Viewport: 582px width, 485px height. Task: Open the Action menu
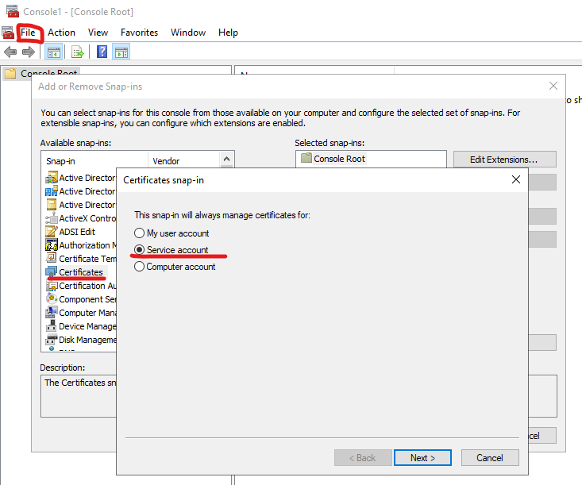tap(61, 33)
